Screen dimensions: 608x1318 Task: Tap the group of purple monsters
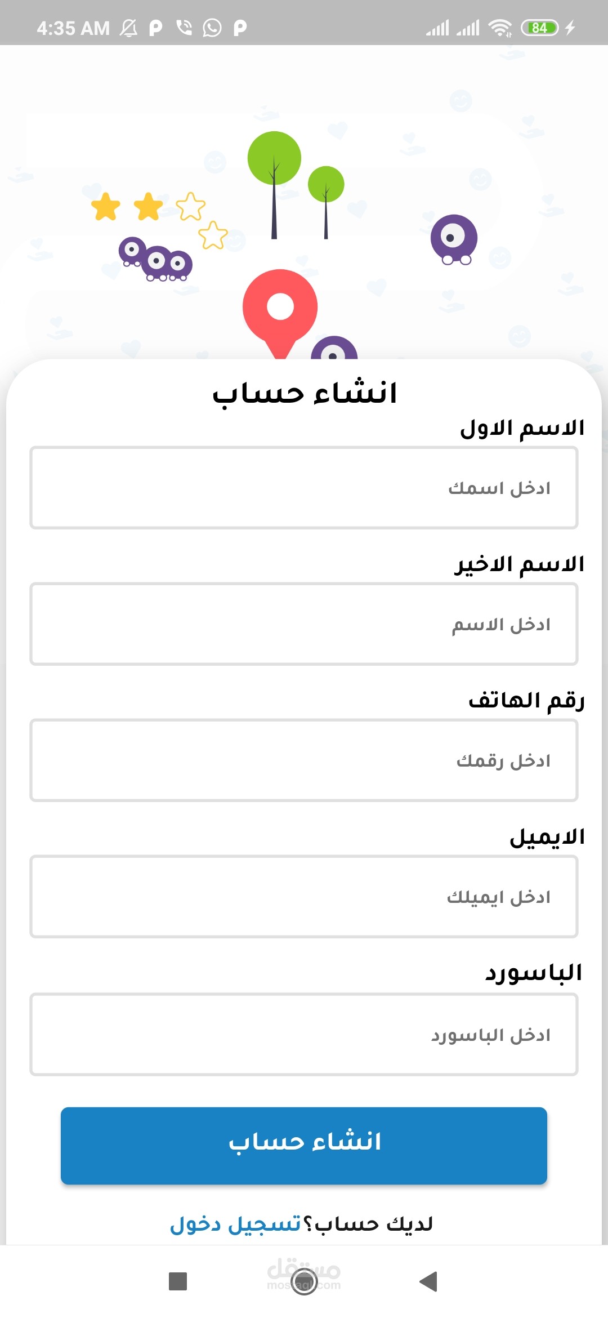point(156,260)
